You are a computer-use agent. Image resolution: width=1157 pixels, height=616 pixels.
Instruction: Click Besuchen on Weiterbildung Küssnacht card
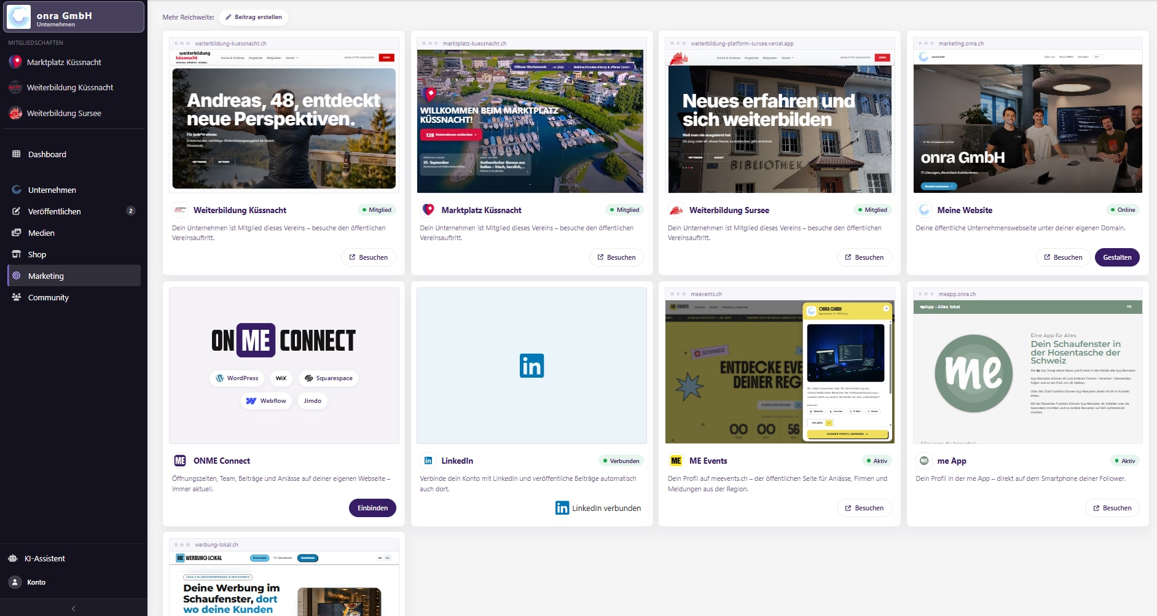(369, 257)
